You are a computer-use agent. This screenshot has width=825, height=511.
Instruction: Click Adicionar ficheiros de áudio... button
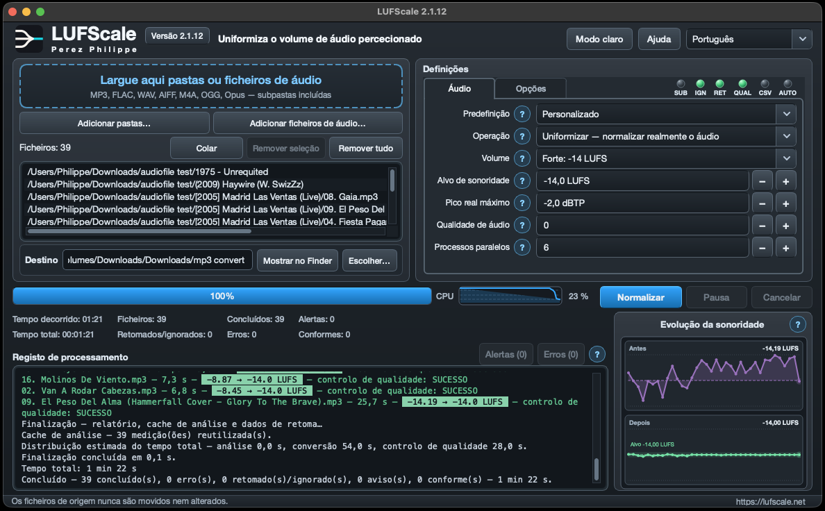(x=308, y=123)
